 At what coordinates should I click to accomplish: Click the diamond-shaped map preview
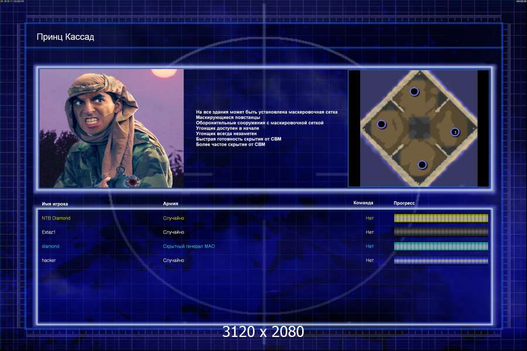(x=419, y=128)
